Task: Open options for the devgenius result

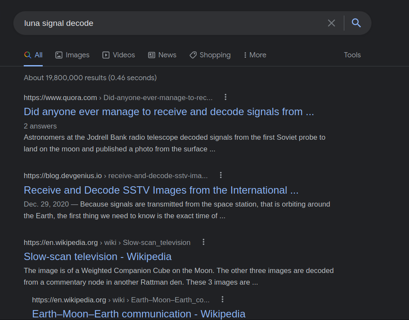Action: pos(220,175)
